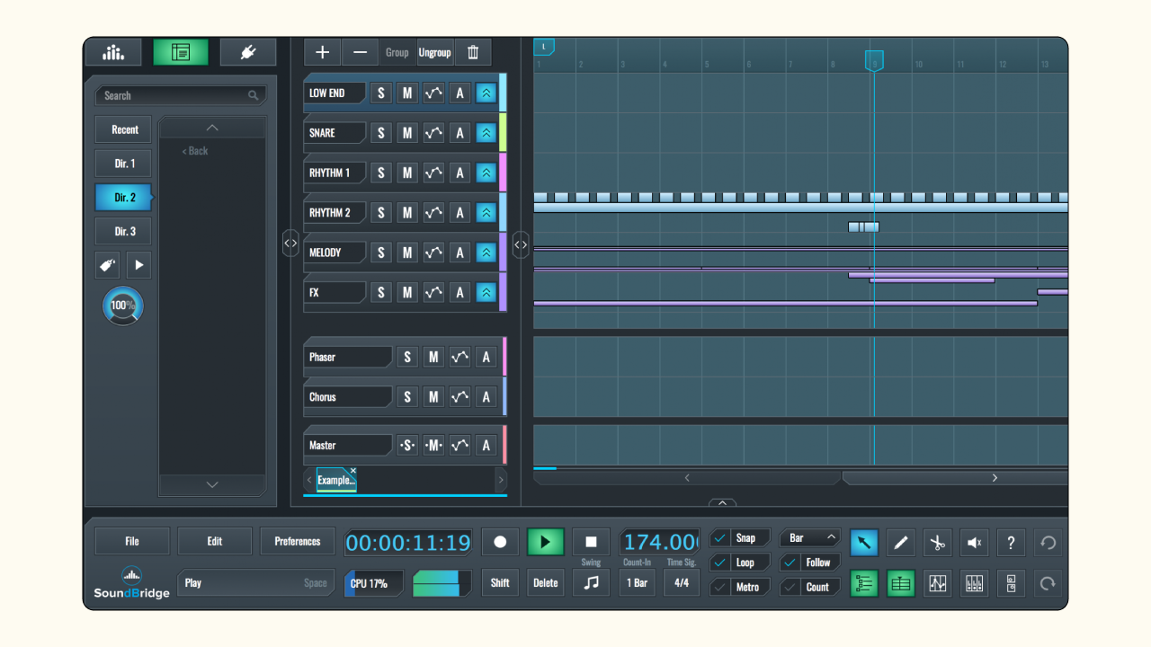Open the Edit menu
1151x647 pixels.
214,541
